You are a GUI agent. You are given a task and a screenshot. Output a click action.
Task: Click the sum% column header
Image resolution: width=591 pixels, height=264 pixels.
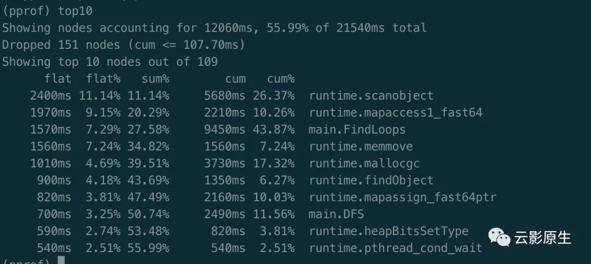tap(155, 79)
